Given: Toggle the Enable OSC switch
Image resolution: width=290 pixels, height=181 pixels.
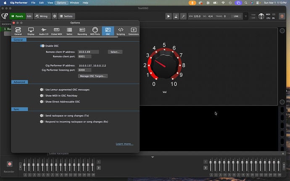Looking at the screenshot, I should [42, 45].
